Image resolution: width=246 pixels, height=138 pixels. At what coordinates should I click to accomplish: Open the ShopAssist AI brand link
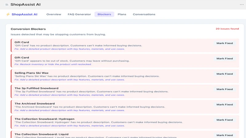pyautogui.click(x=25, y=14)
